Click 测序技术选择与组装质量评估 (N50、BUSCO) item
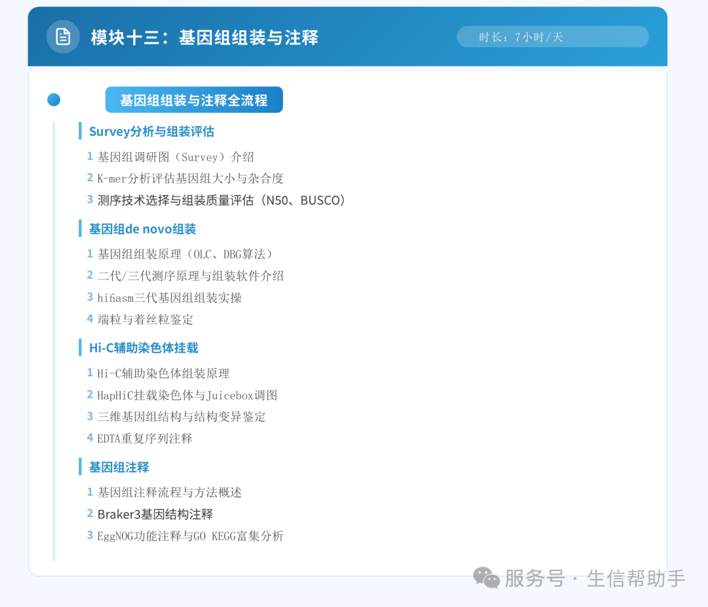708x607 pixels. (x=222, y=200)
